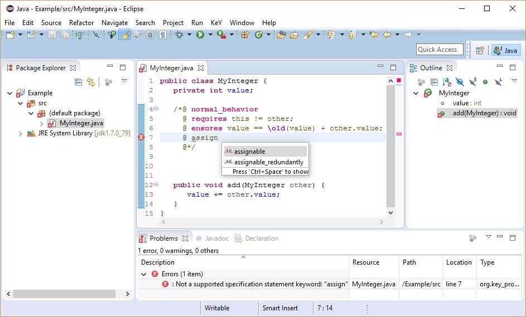This screenshot has height=317, width=526.
Task: Click the Java file icon in Package Explorer
Action: point(52,123)
